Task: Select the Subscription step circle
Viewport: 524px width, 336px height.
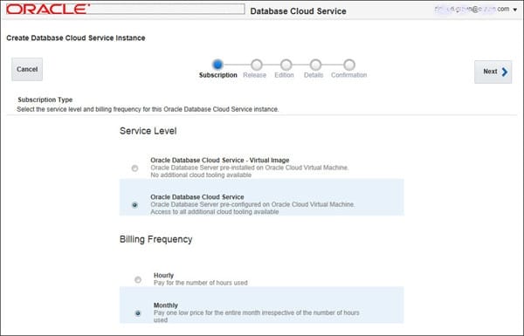Action: pyautogui.click(x=217, y=64)
